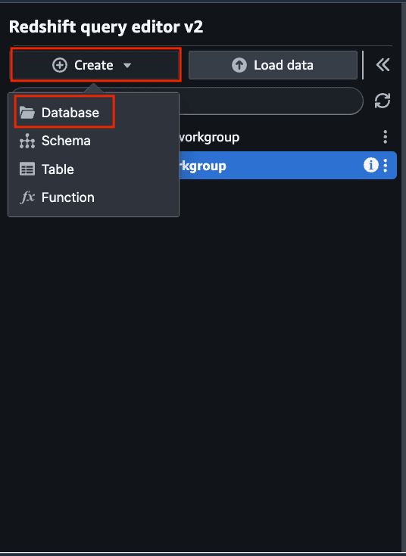Viewport: 406px width, 556px height.
Task: Open info icon on highlighted workgroup
Action: point(371,165)
